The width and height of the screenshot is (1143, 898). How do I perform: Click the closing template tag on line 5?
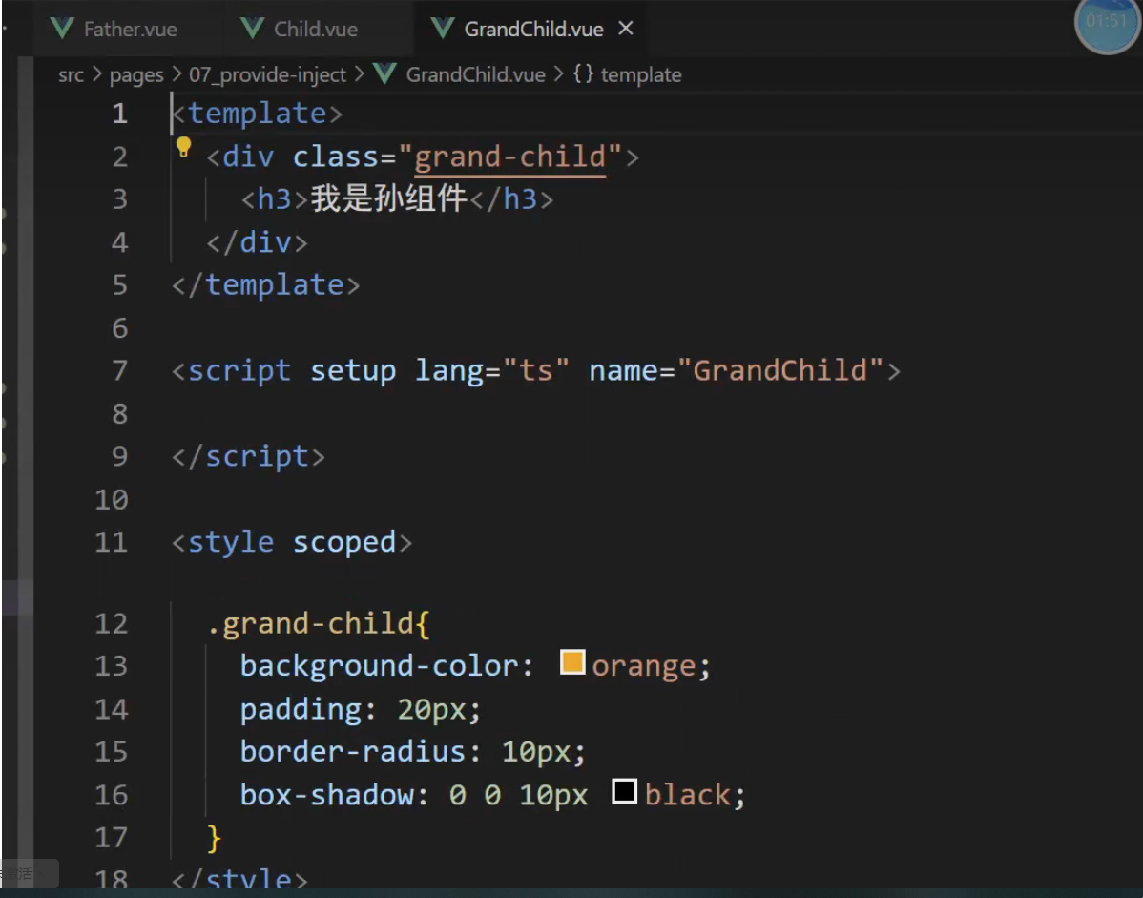265,285
